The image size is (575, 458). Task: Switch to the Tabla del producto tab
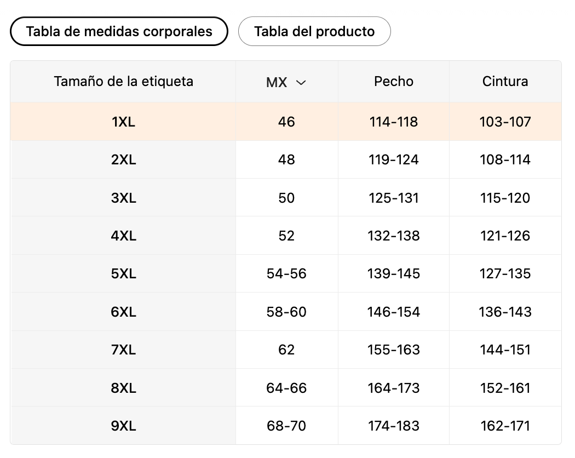tap(314, 31)
